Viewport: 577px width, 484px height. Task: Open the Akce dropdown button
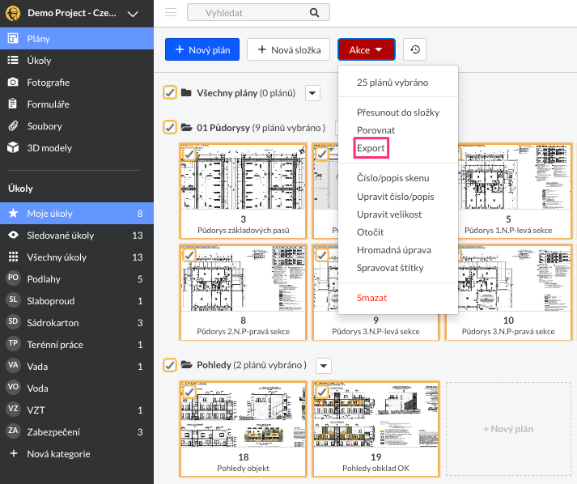point(366,49)
